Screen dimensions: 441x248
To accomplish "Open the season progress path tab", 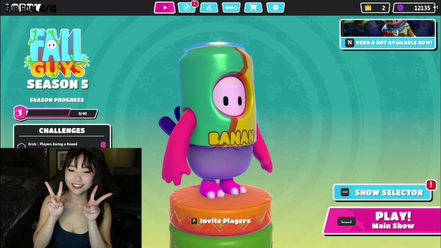I will click(x=231, y=7).
